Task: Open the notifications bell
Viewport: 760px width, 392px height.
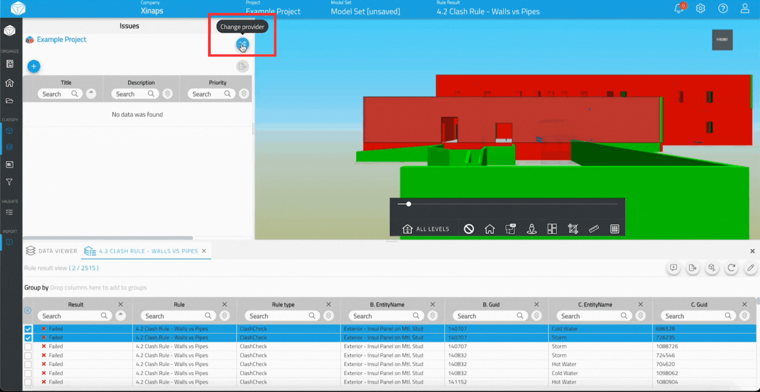Action: tap(679, 8)
